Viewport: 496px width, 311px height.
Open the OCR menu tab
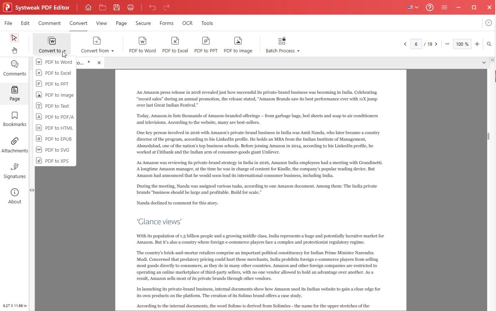point(187,23)
